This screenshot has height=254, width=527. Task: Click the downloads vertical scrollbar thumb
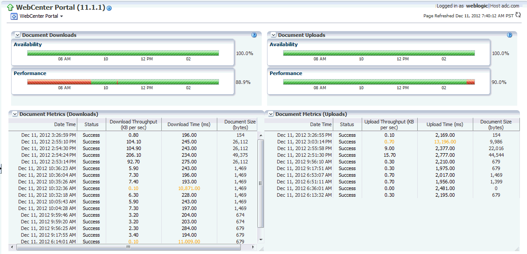tap(261, 184)
